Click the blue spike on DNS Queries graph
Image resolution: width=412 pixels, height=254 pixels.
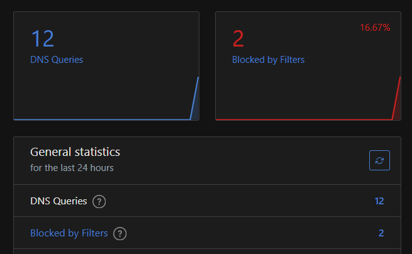[194, 99]
